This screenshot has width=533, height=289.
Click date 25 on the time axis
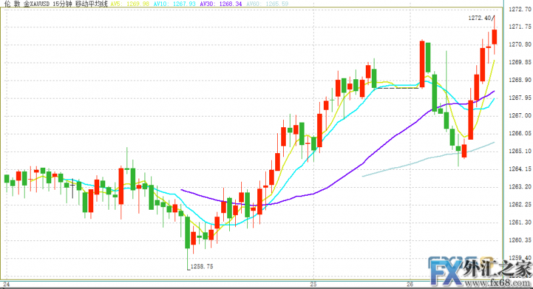click(x=314, y=284)
